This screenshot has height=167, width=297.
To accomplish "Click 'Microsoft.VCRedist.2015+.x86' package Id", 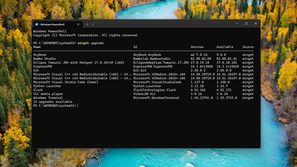I will pyautogui.click(x=159, y=78).
